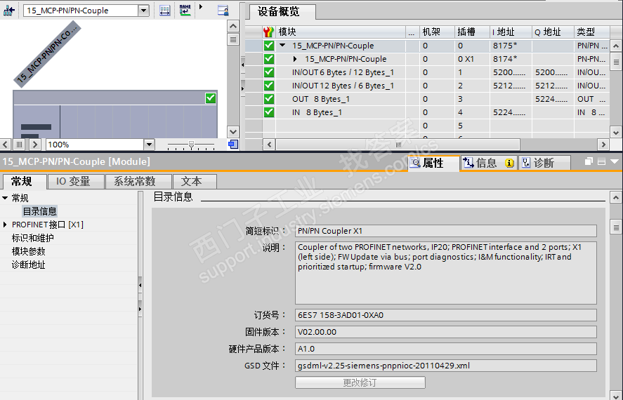
Task: Open the 属性 inspector tab
Action: click(x=433, y=163)
